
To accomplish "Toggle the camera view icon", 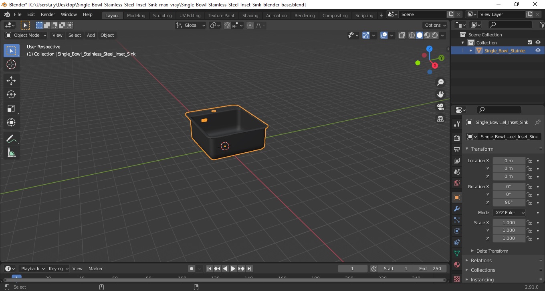I will [x=440, y=107].
